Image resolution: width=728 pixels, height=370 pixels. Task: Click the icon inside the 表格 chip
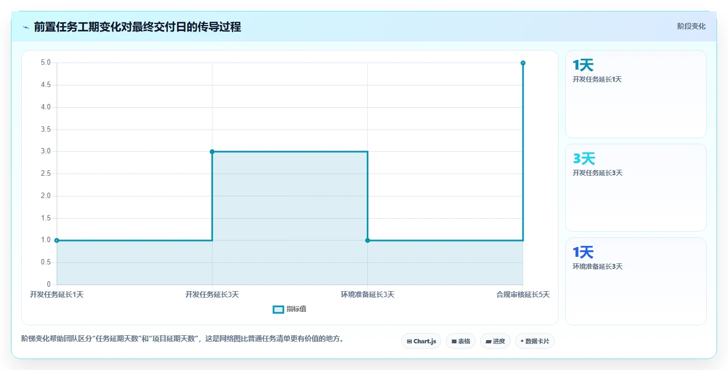tap(454, 342)
